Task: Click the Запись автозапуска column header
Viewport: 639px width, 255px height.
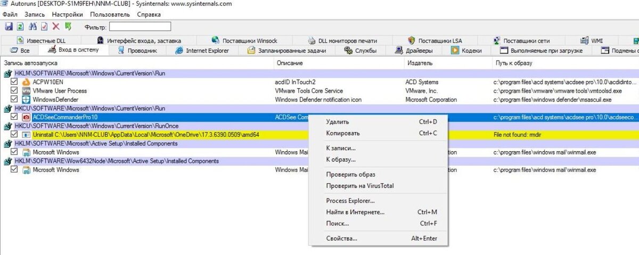Action: 137,63
